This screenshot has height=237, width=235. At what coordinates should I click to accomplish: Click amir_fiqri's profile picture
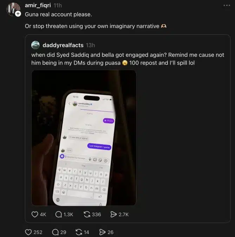[x=13, y=9]
